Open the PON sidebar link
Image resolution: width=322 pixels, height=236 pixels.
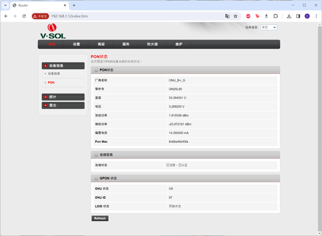(x=51, y=82)
